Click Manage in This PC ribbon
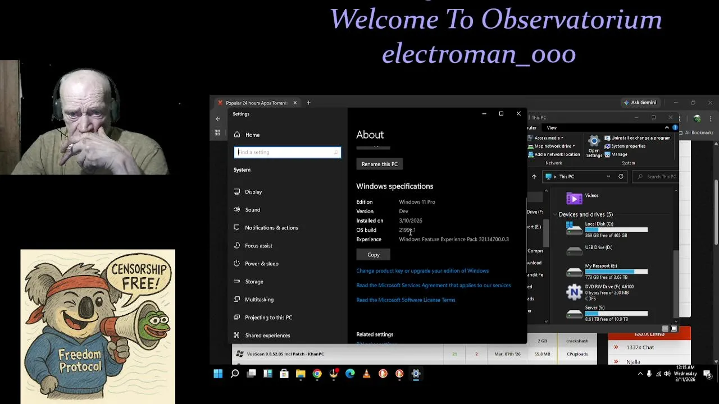 point(615,154)
